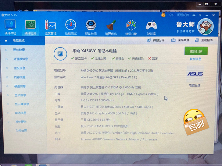Select 内存信息 in sidebar
This screenshot has height=166, width=222.
pos(20,77)
